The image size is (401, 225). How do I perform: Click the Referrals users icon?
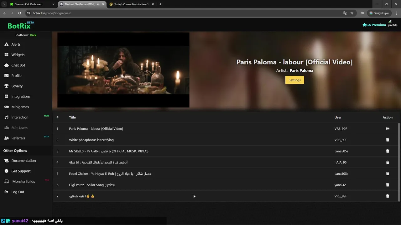pyautogui.click(x=6, y=138)
